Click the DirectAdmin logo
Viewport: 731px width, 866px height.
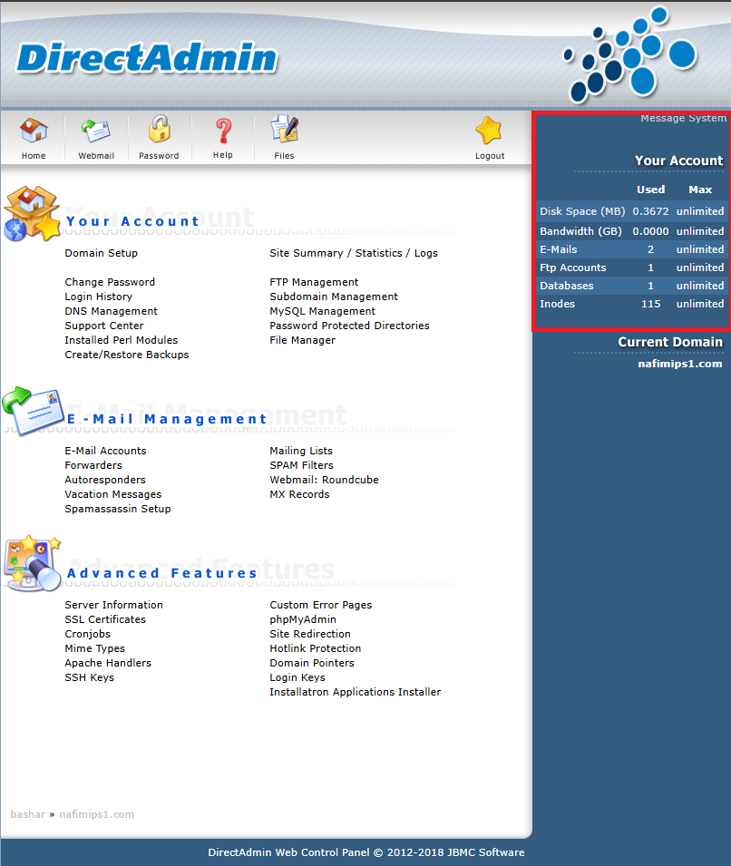coord(147,57)
